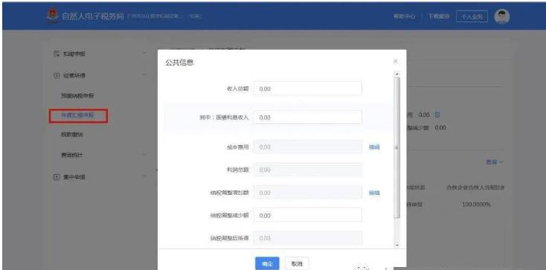Click the 收入总额 label

[x=238, y=89]
